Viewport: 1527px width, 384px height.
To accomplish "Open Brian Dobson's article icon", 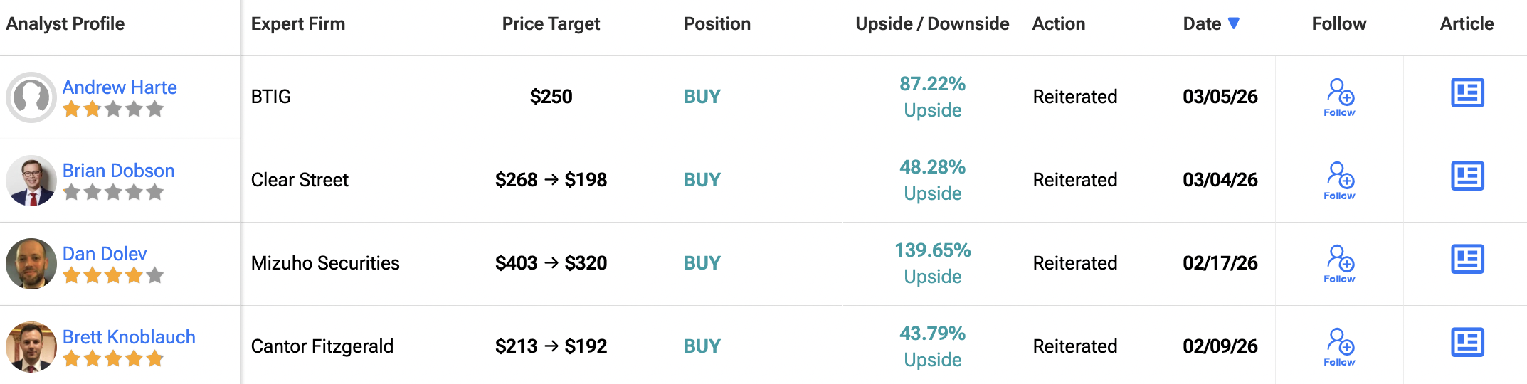I will [1467, 176].
